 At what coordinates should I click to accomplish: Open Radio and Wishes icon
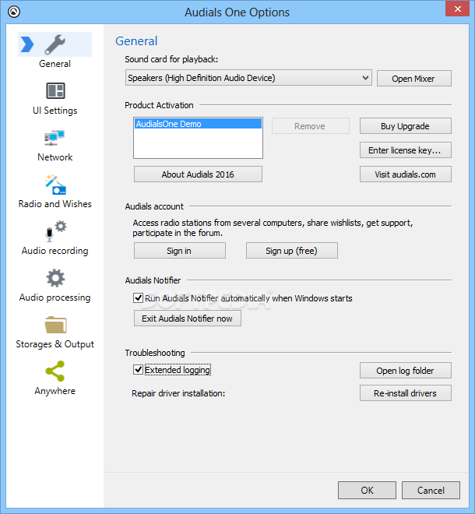[x=55, y=185]
